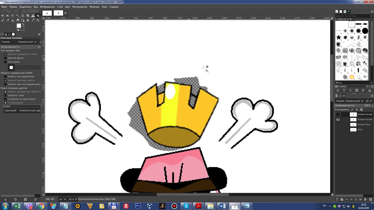Screen dimensions: 374x210
Task: Select the Color Picker eyedropper tool
Action: 33,20
